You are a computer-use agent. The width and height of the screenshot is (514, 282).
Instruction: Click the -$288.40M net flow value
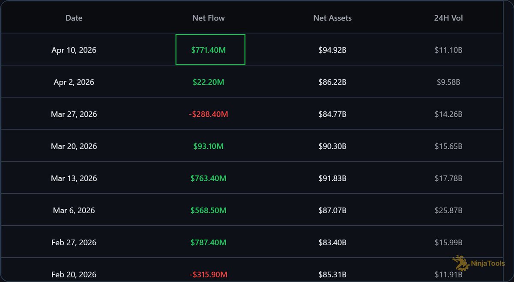(208, 114)
